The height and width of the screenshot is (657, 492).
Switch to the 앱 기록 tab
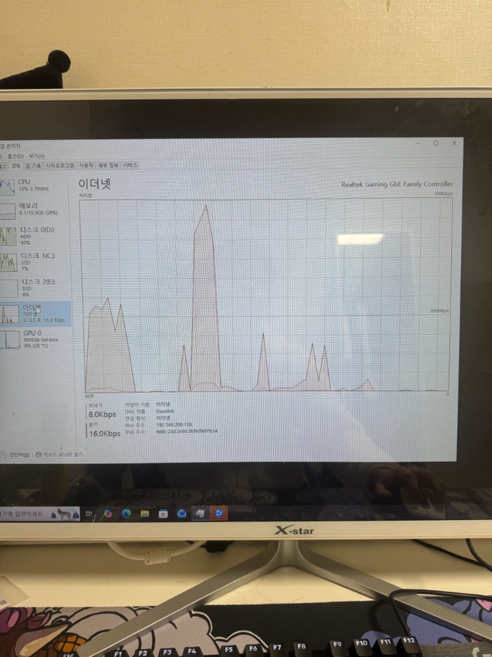point(33,166)
